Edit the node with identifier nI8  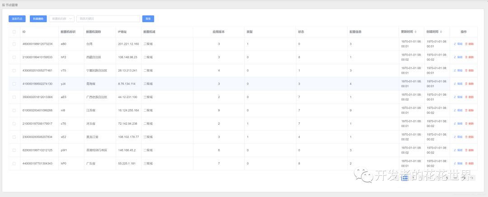click(458, 111)
